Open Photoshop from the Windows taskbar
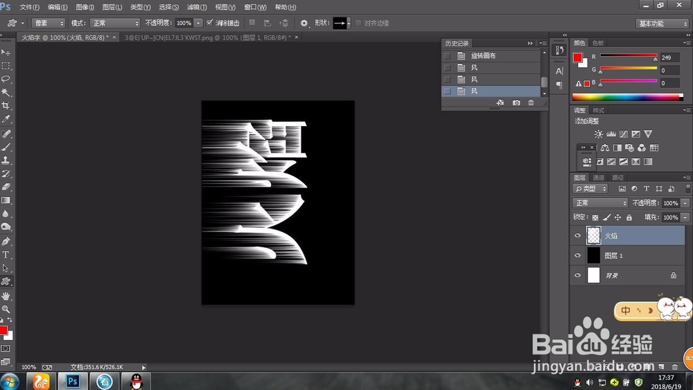The height and width of the screenshot is (390, 693). pyautogui.click(x=73, y=381)
